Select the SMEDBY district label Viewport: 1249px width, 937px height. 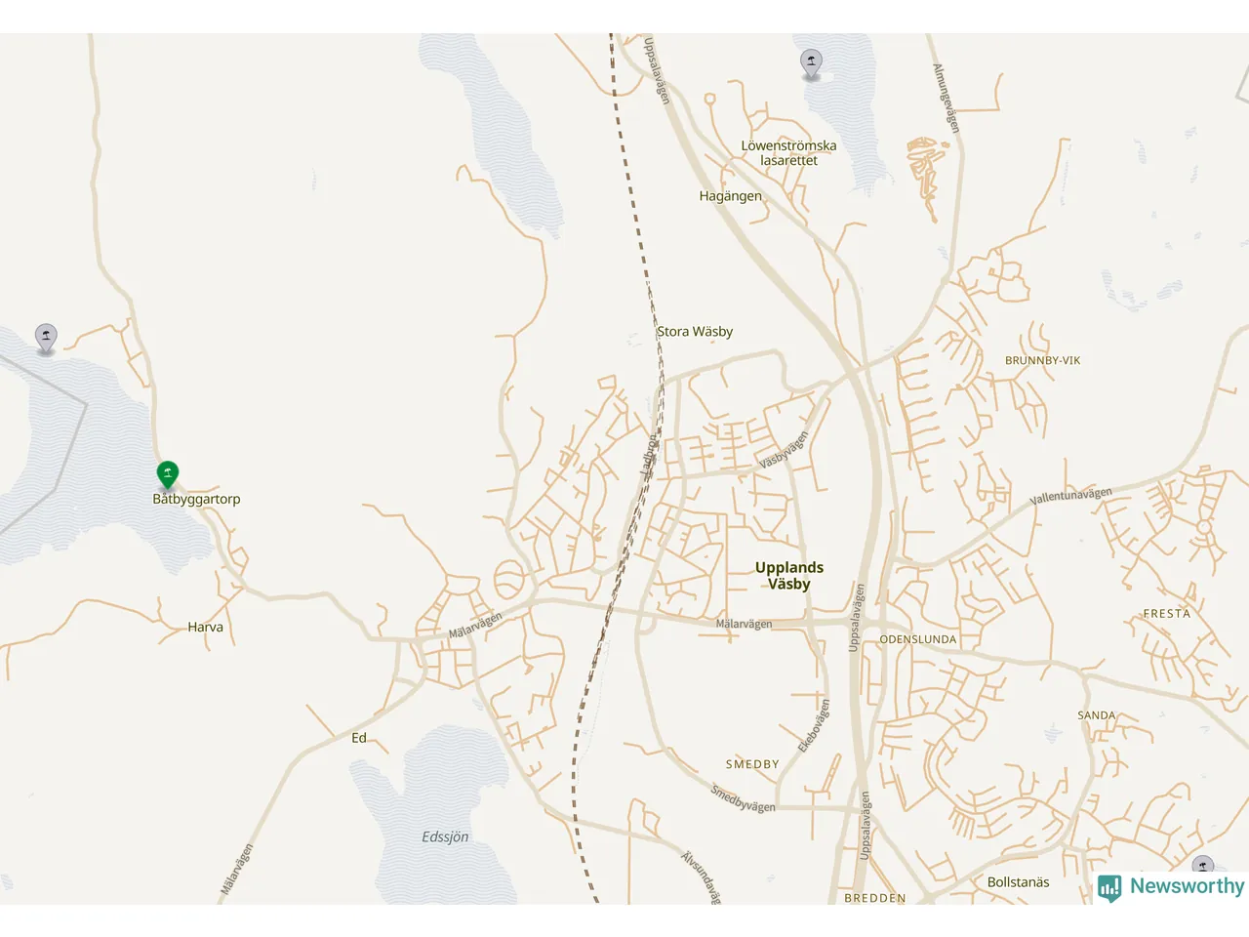(x=752, y=764)
